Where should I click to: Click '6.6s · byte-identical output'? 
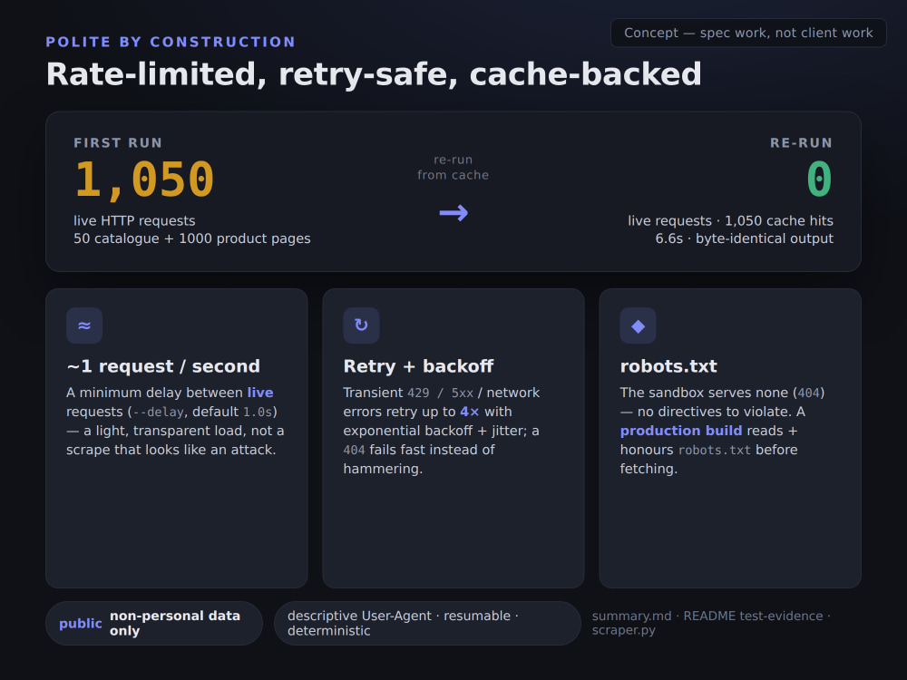click(744, 238)
